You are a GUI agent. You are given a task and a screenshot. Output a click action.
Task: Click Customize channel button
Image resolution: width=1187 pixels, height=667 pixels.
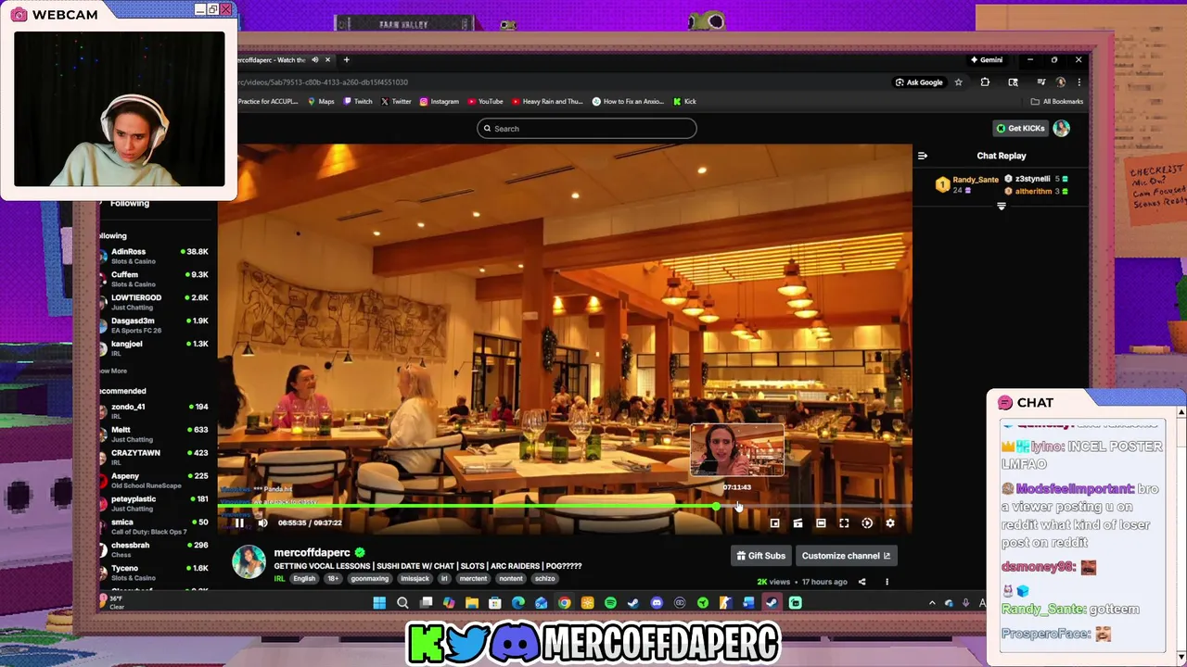(846, 556)
